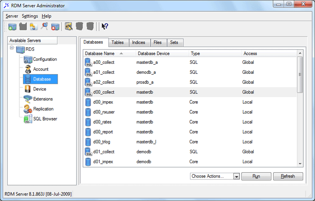Viewport: 315px width, 201px height.
Task: Click the SQL database icon for d00_collect
Action: coord(88,92)
